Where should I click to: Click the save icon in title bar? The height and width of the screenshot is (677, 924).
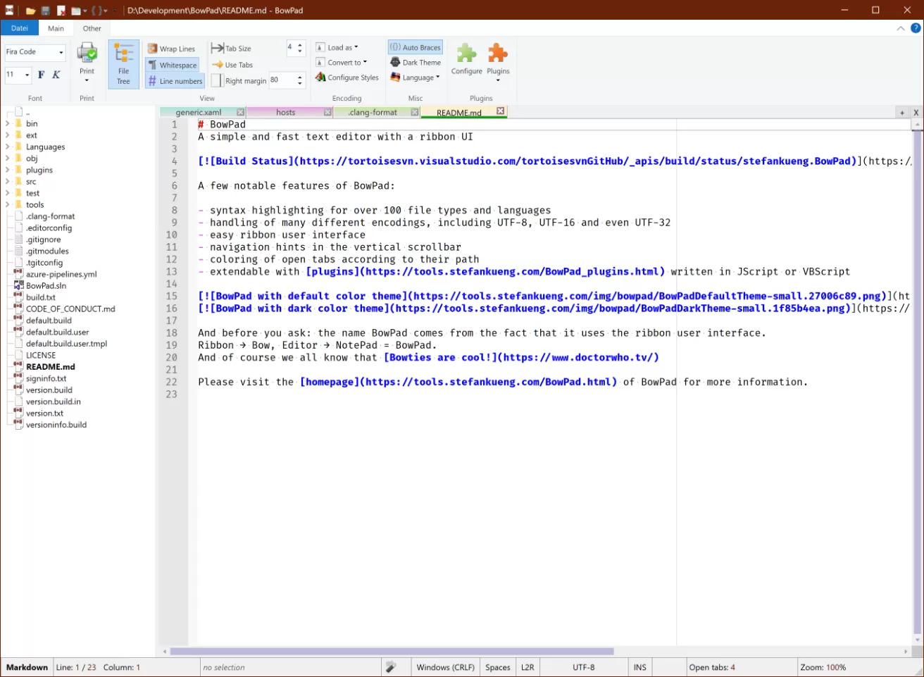click(x=45, y=11)
